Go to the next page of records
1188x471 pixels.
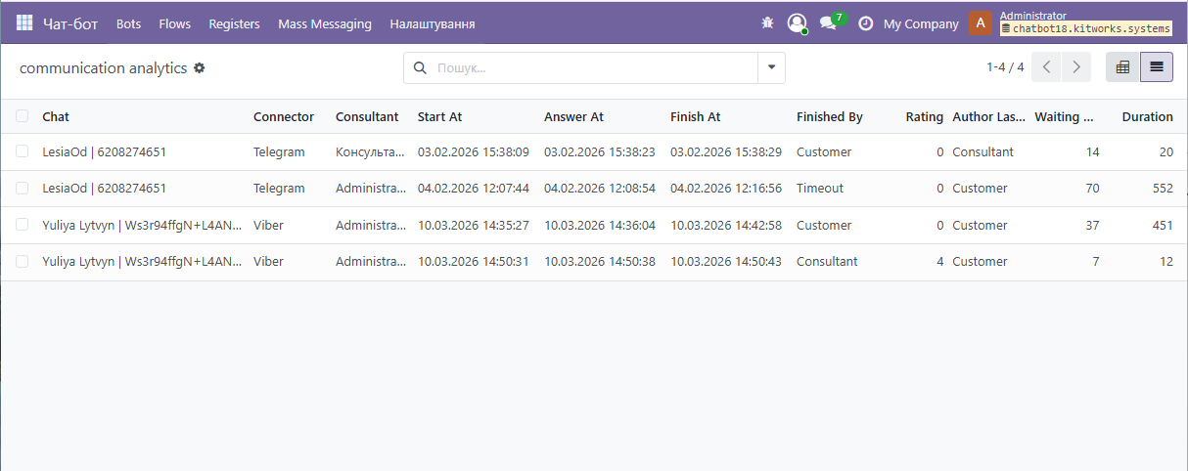tap(1076, 67)
